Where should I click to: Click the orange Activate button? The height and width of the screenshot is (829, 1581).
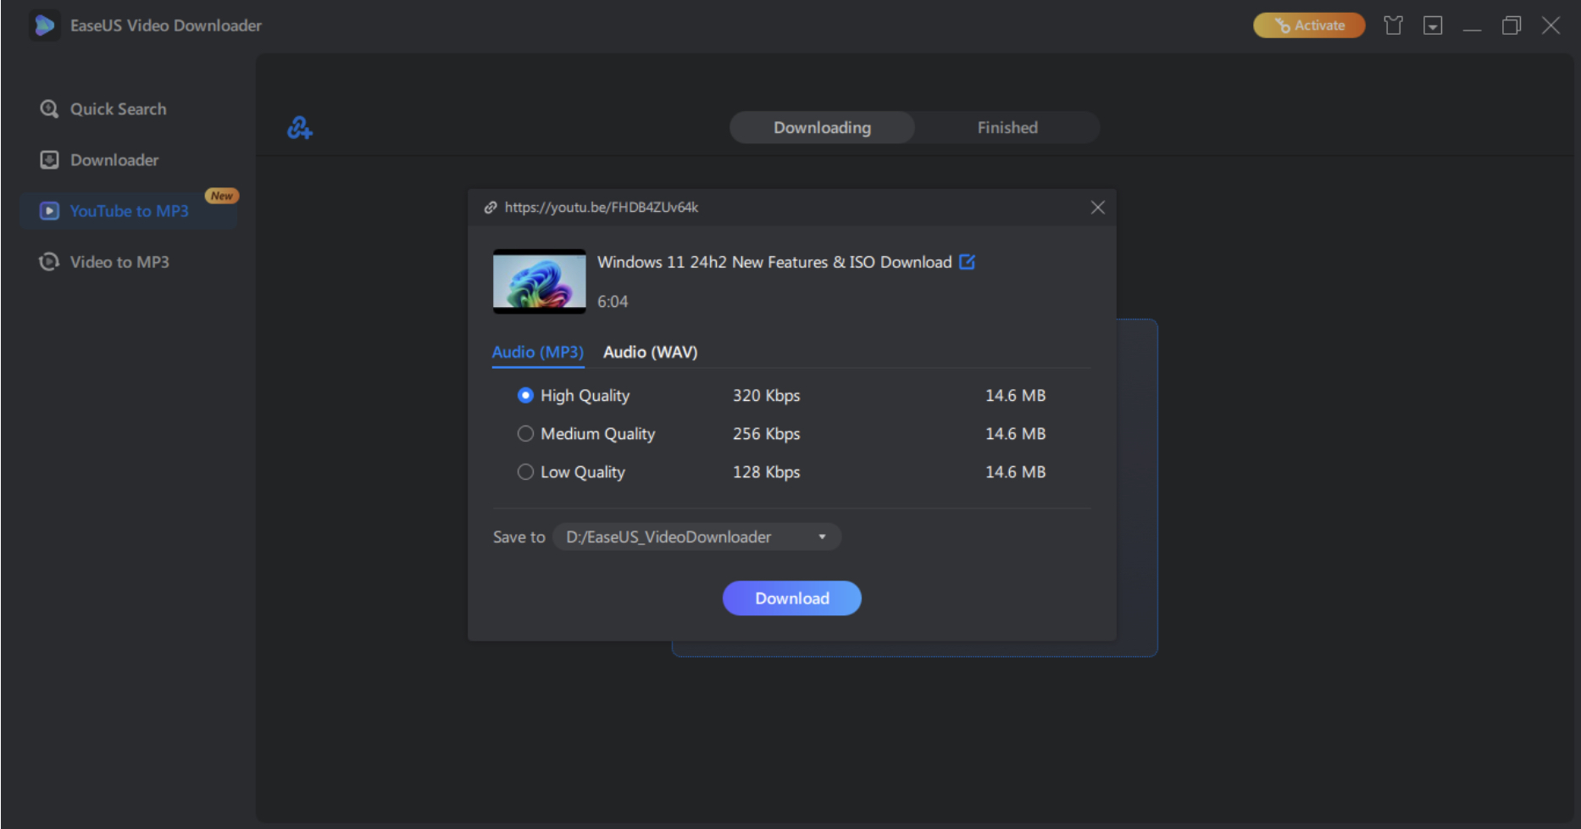1309,25
